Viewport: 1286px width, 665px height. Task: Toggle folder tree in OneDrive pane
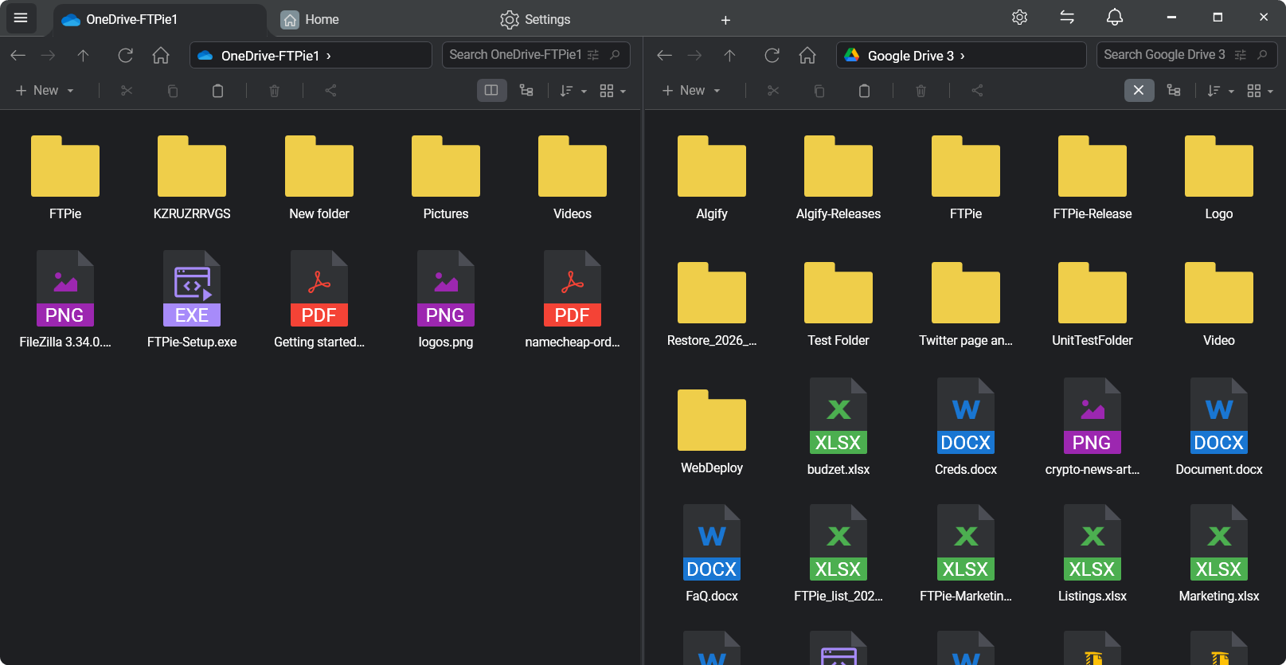[x=526, y=91]
